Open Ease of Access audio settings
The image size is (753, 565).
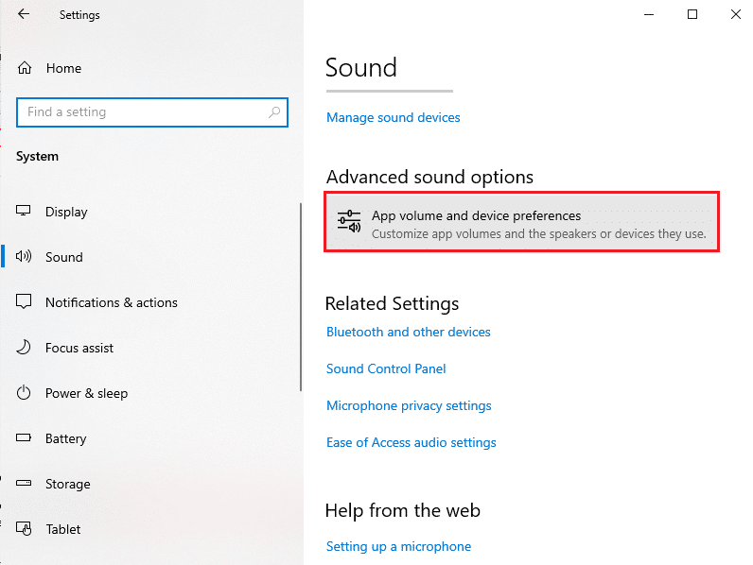pos(411,443)
